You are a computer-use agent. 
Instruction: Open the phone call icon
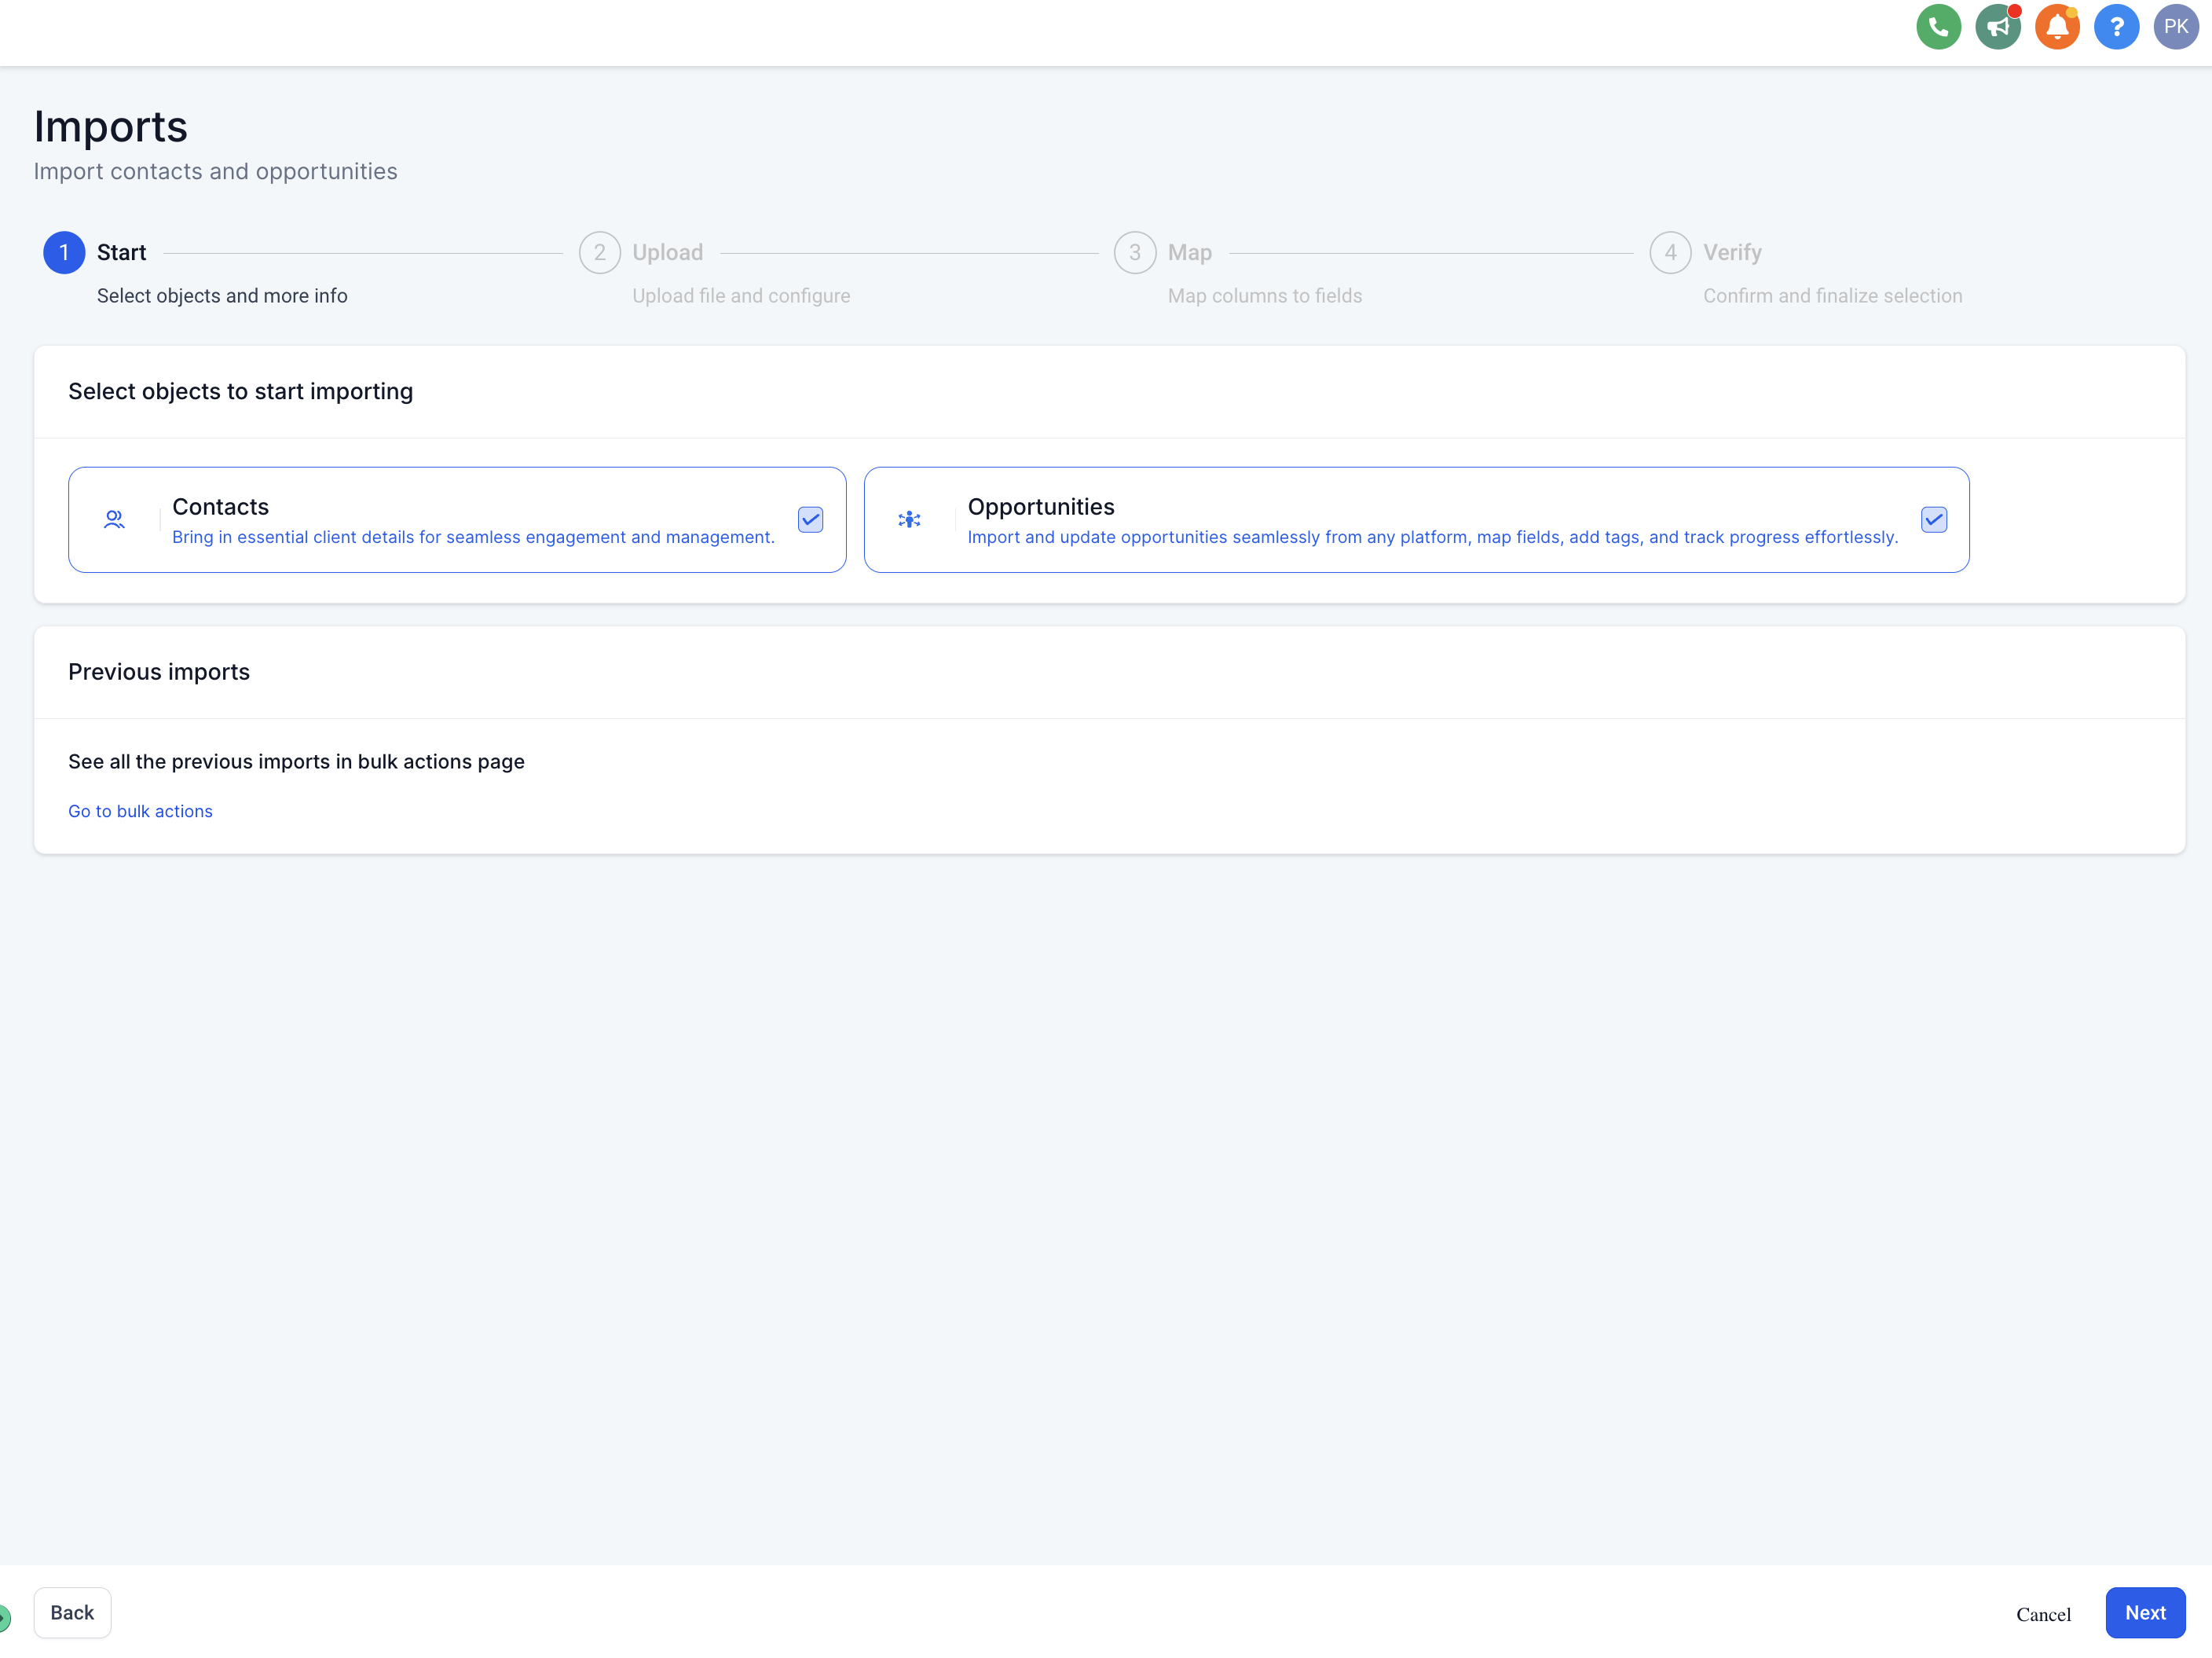tap(1938, 27)
